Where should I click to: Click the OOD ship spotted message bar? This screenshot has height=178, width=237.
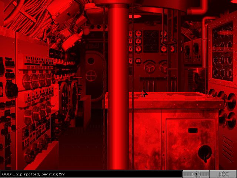coord(91,174)
